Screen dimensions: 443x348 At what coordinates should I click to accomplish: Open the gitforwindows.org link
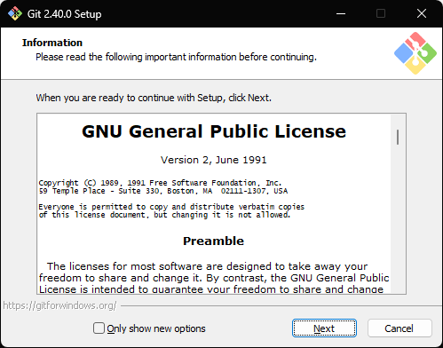(59, 305)
